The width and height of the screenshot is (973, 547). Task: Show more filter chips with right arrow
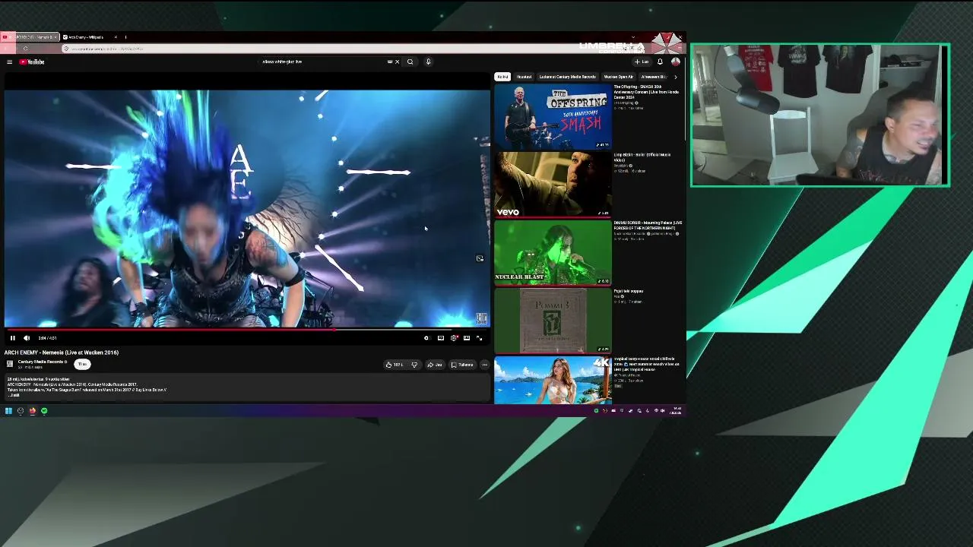tap(676, 77)
